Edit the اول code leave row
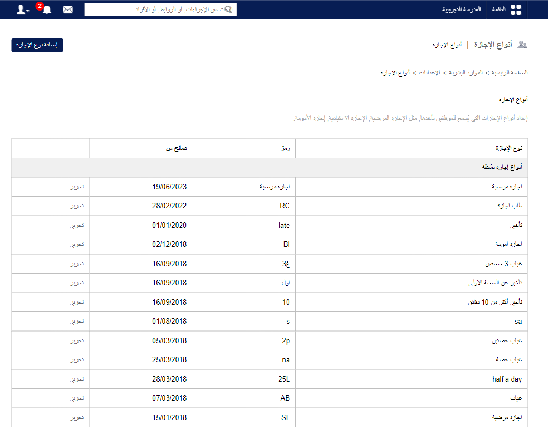Image resolution: width=548 pixels, height=448 pixels. coord(77,283)
